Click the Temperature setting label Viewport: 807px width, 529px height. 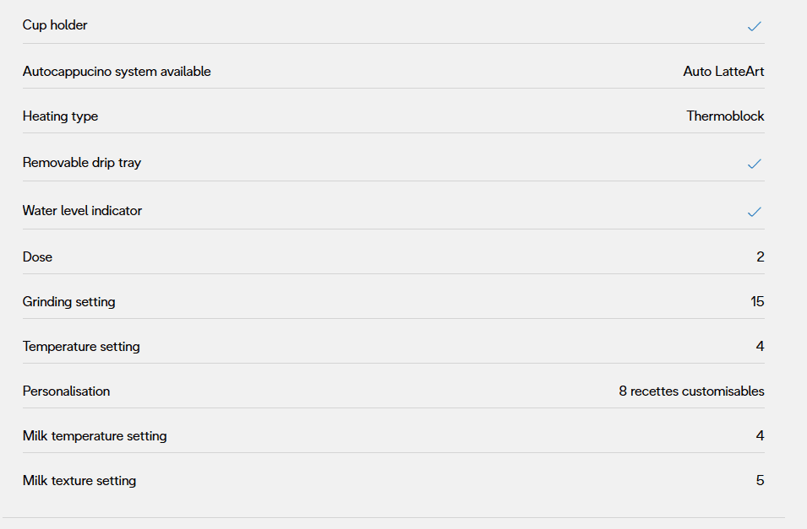click(81, 347)
